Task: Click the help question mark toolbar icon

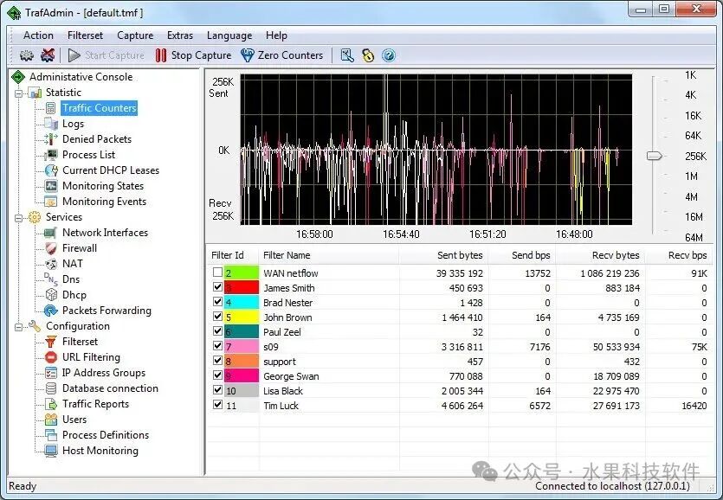Action: click(x=389, y=55)
